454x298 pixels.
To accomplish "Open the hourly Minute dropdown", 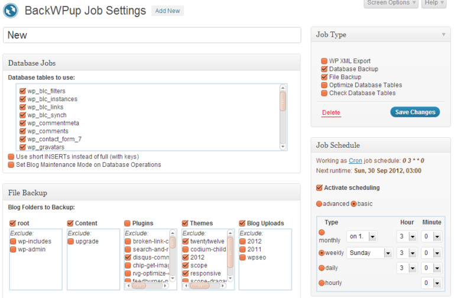I will click(431, 283).
